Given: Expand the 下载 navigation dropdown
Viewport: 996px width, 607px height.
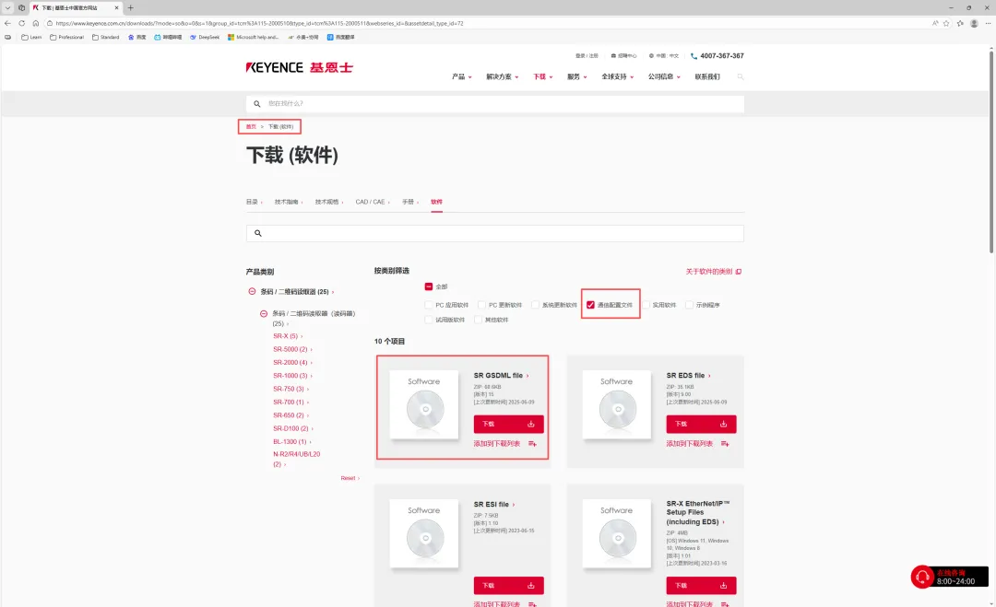Looking at the screenshot, I should 543,76.
